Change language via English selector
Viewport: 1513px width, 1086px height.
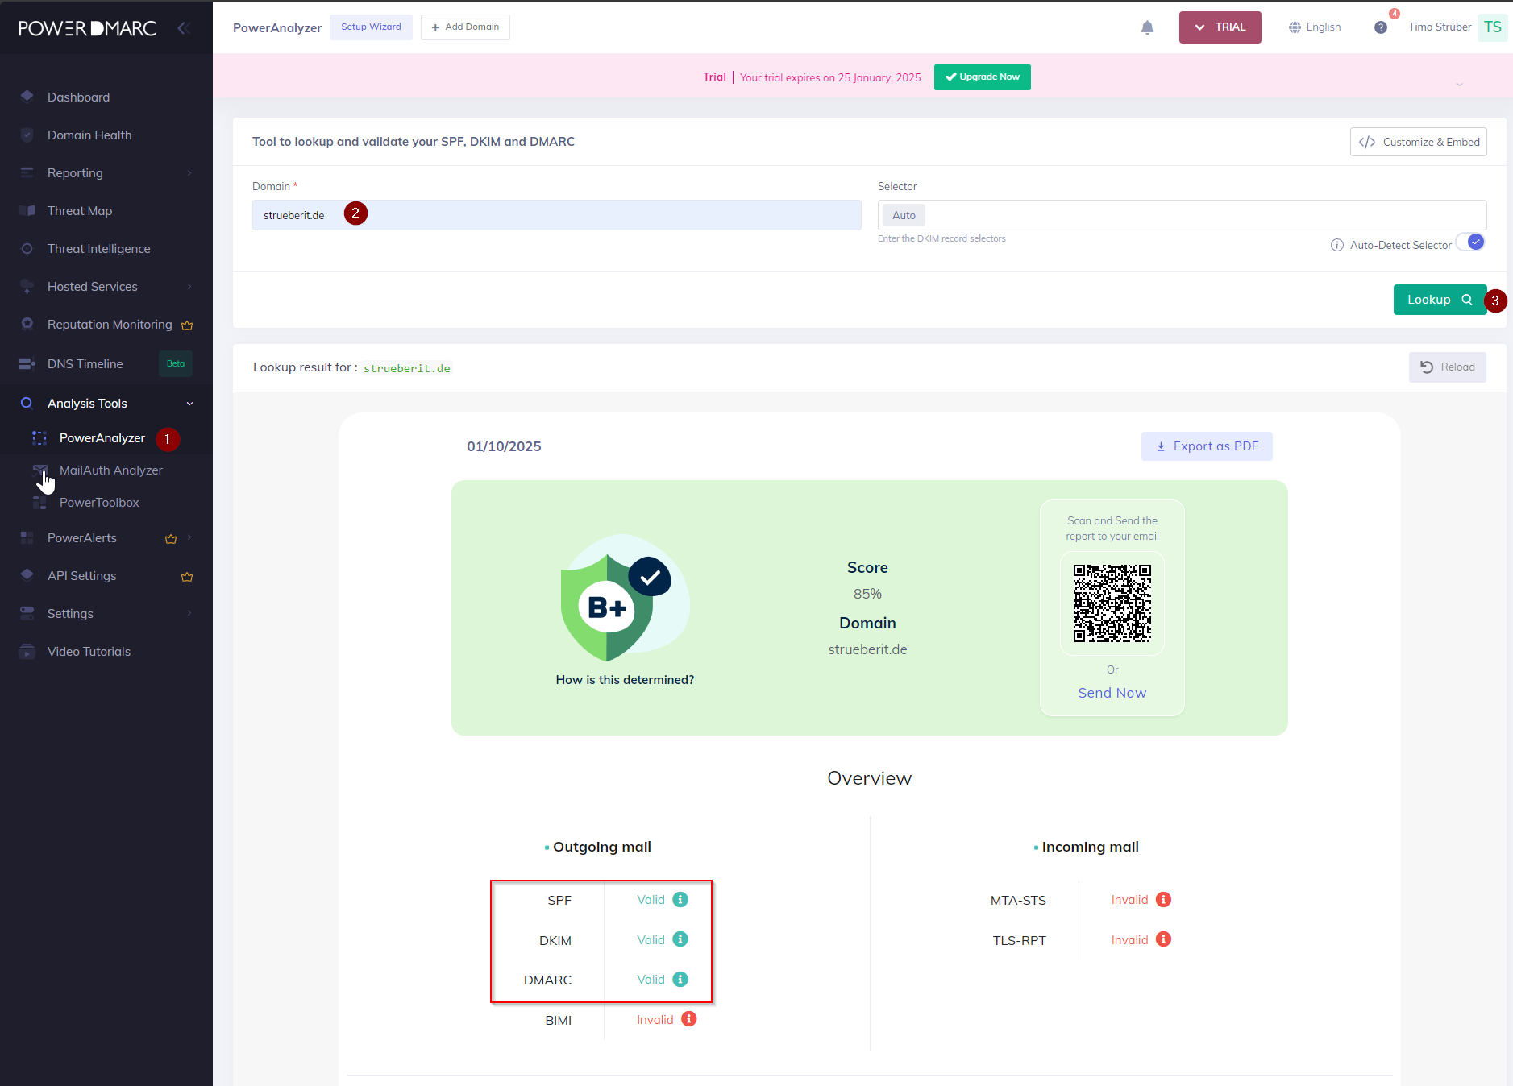pos(1315,27)
